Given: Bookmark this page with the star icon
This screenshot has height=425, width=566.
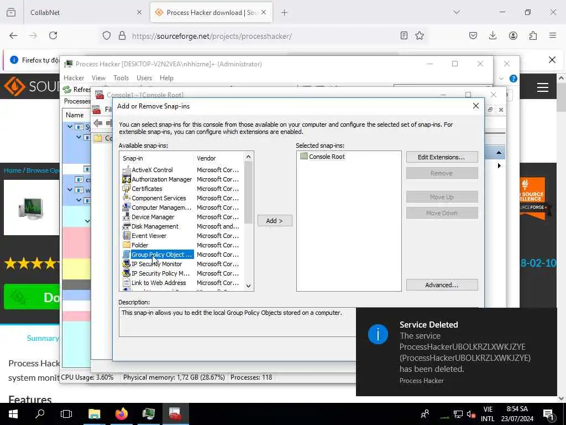Looking at the screenshot, I should (x=420, y=35).
